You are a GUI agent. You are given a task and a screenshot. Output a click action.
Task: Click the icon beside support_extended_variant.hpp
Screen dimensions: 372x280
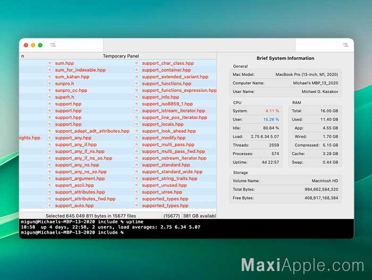coord(137,77)
